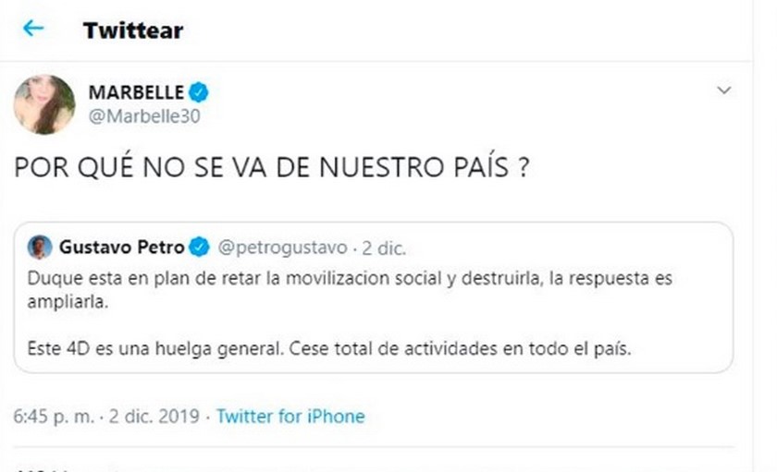
Task: Click the Twittear header title
Action: point(132,30)
